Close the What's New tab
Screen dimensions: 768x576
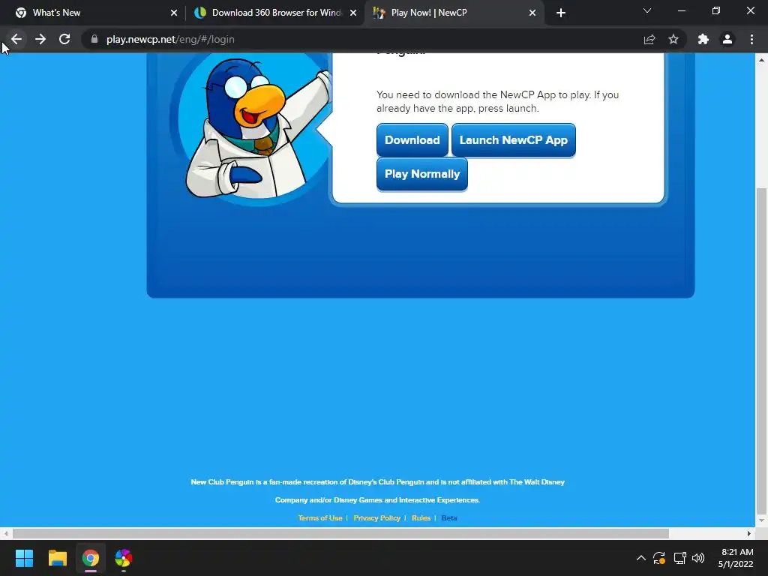point(174,13)
